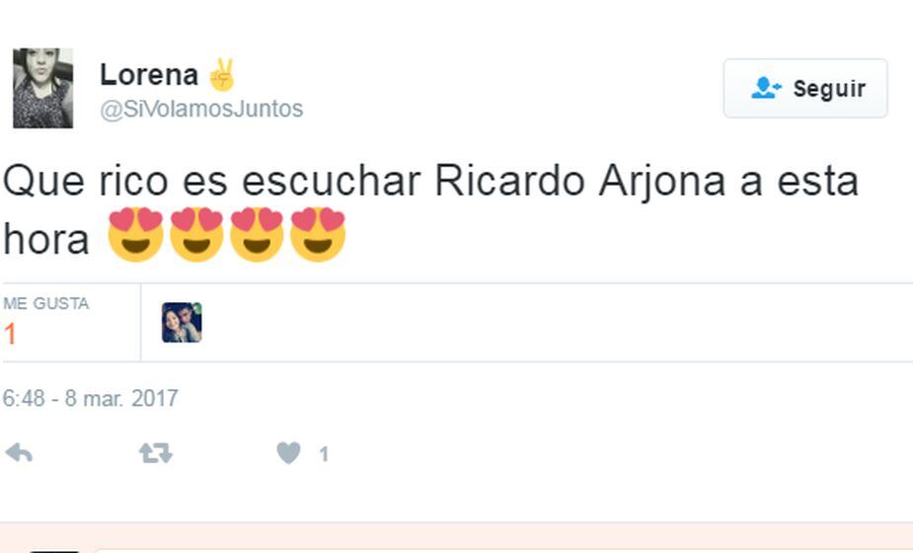The height and width of the screenshot is (553, 913).
Task: Open Lorena's profile photo
Action: (x=43, y=88)
